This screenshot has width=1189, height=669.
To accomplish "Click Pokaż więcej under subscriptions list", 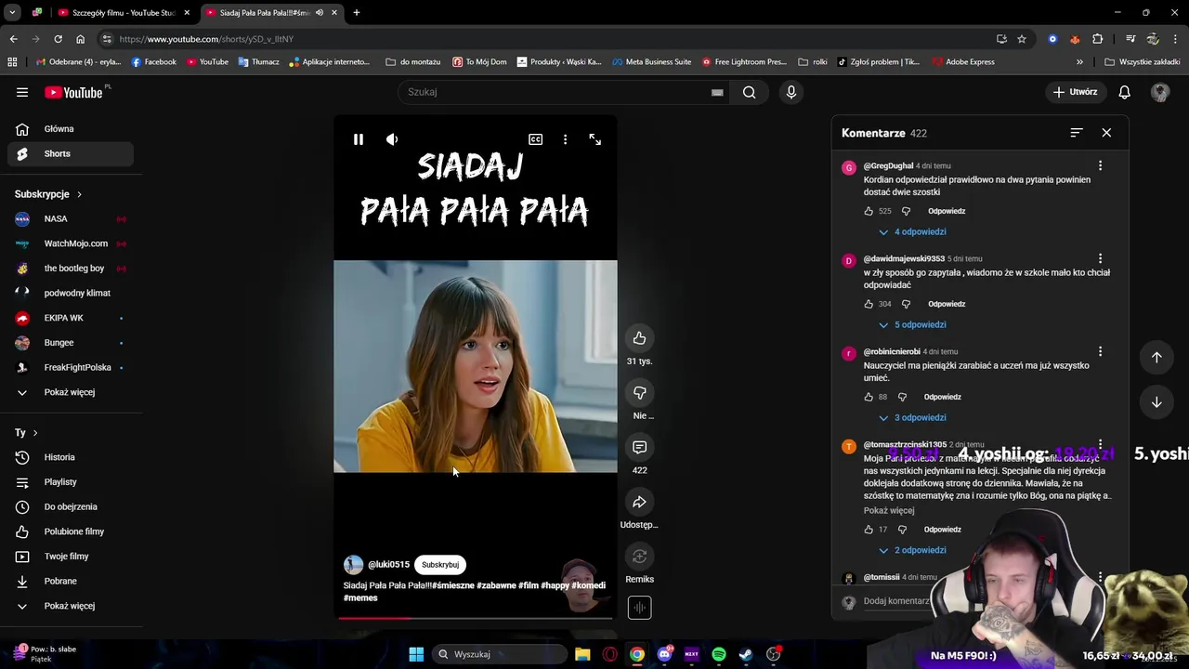I will [71, 392].
